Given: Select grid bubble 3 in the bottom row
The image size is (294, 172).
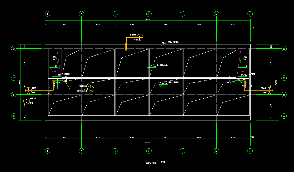Looking at the screenshot, I should [115, 151].
